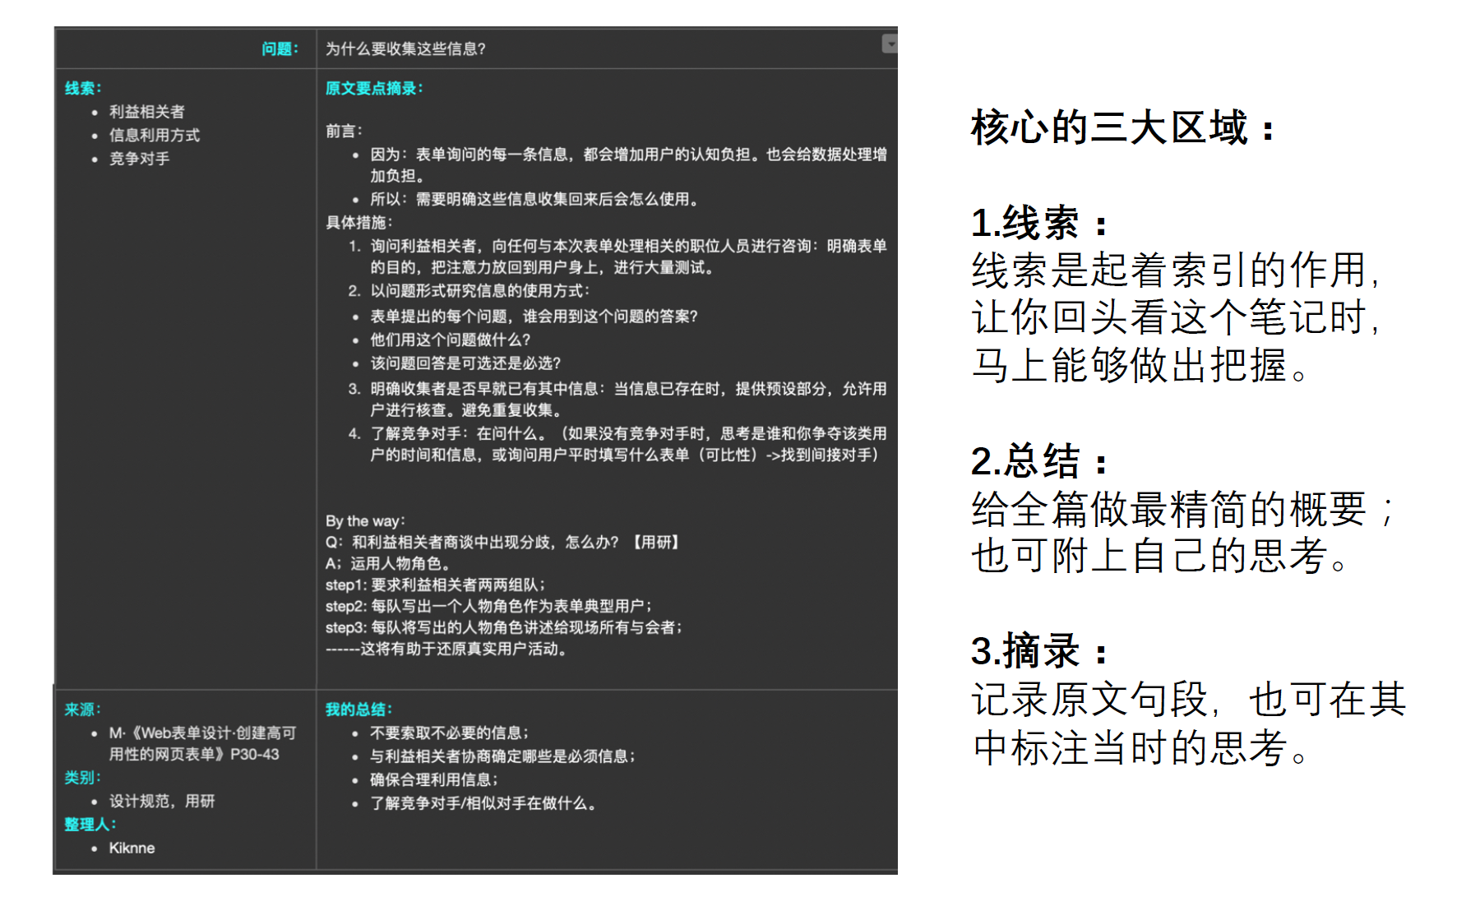Click the 类别: heading
1480x906 pixels.
pyautogui.click(x=83, y=778)
